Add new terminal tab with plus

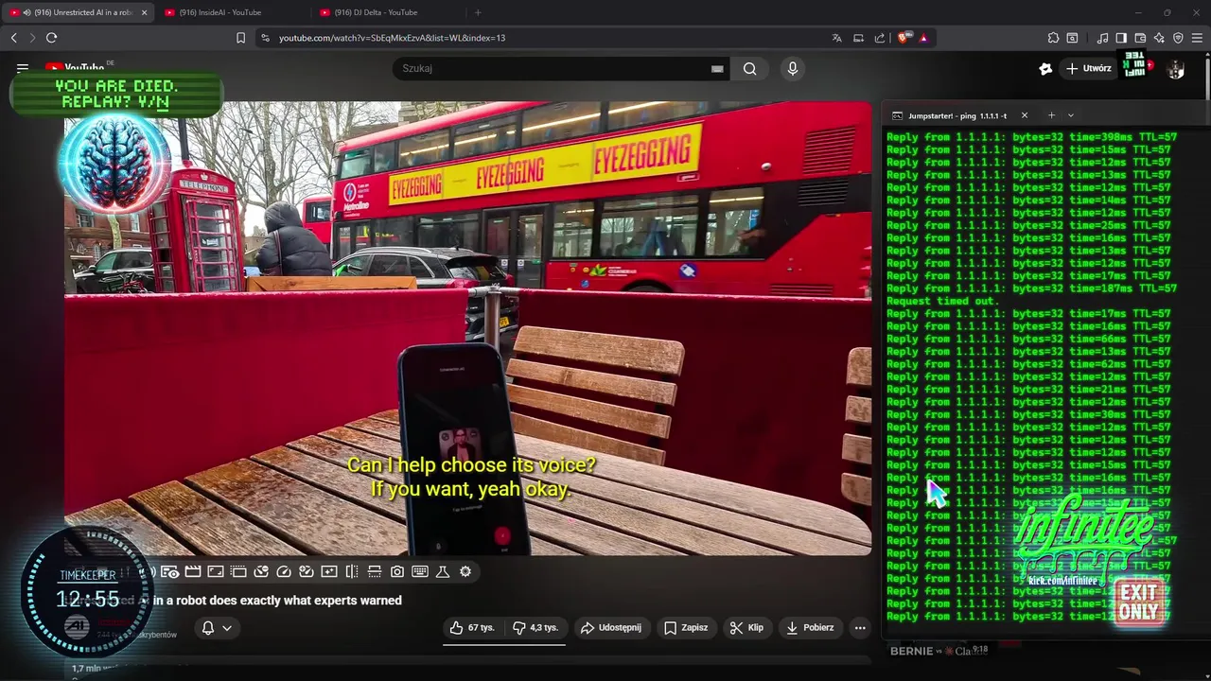1051,115
